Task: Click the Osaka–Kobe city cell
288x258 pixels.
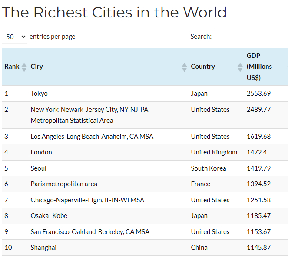Action: (x=49, y=216)
